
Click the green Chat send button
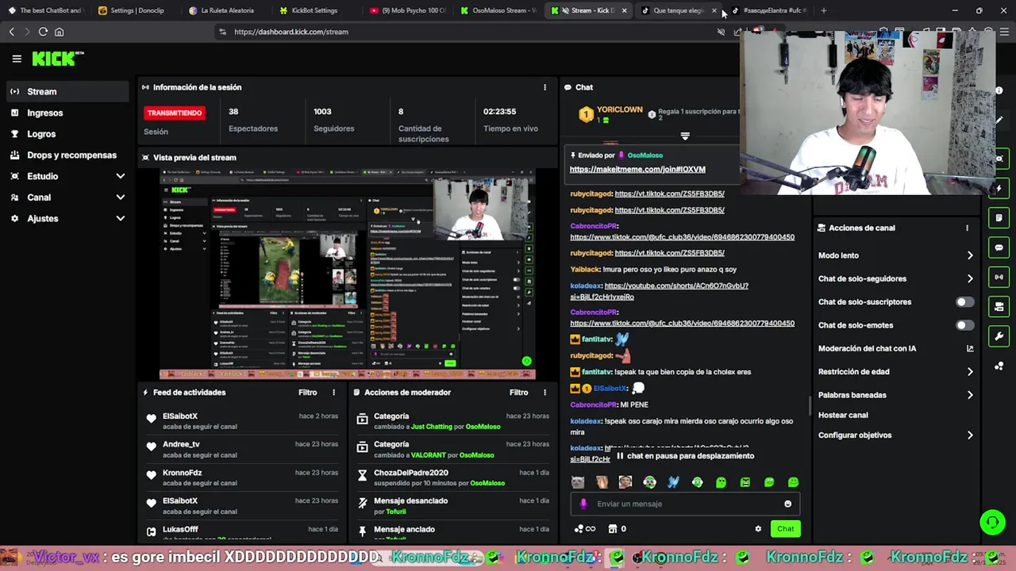[785, 529]
